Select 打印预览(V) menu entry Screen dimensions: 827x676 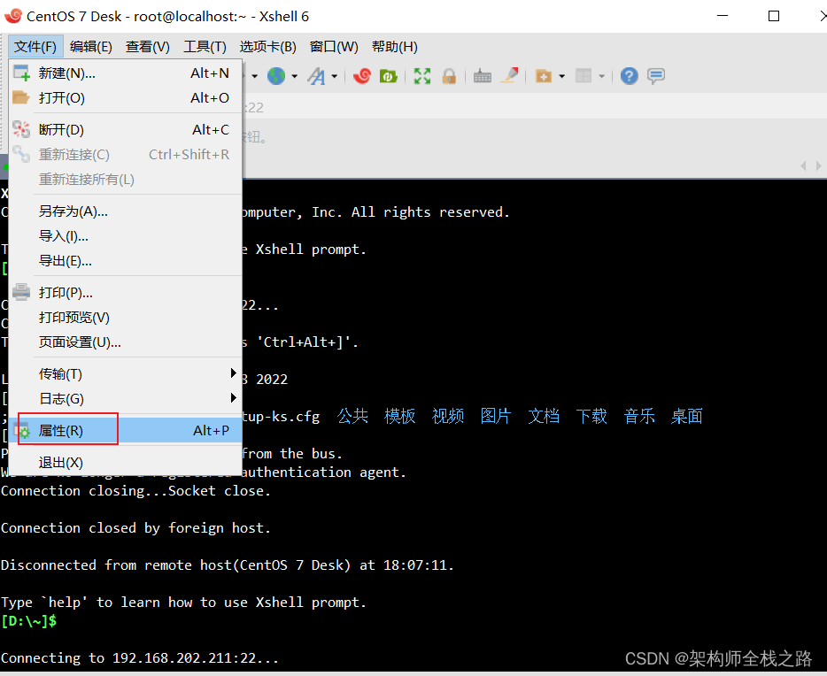(126, 317)
